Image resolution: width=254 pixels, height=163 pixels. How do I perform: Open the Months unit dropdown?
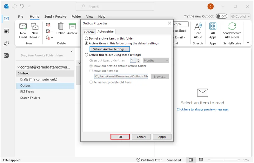(156, 60)
